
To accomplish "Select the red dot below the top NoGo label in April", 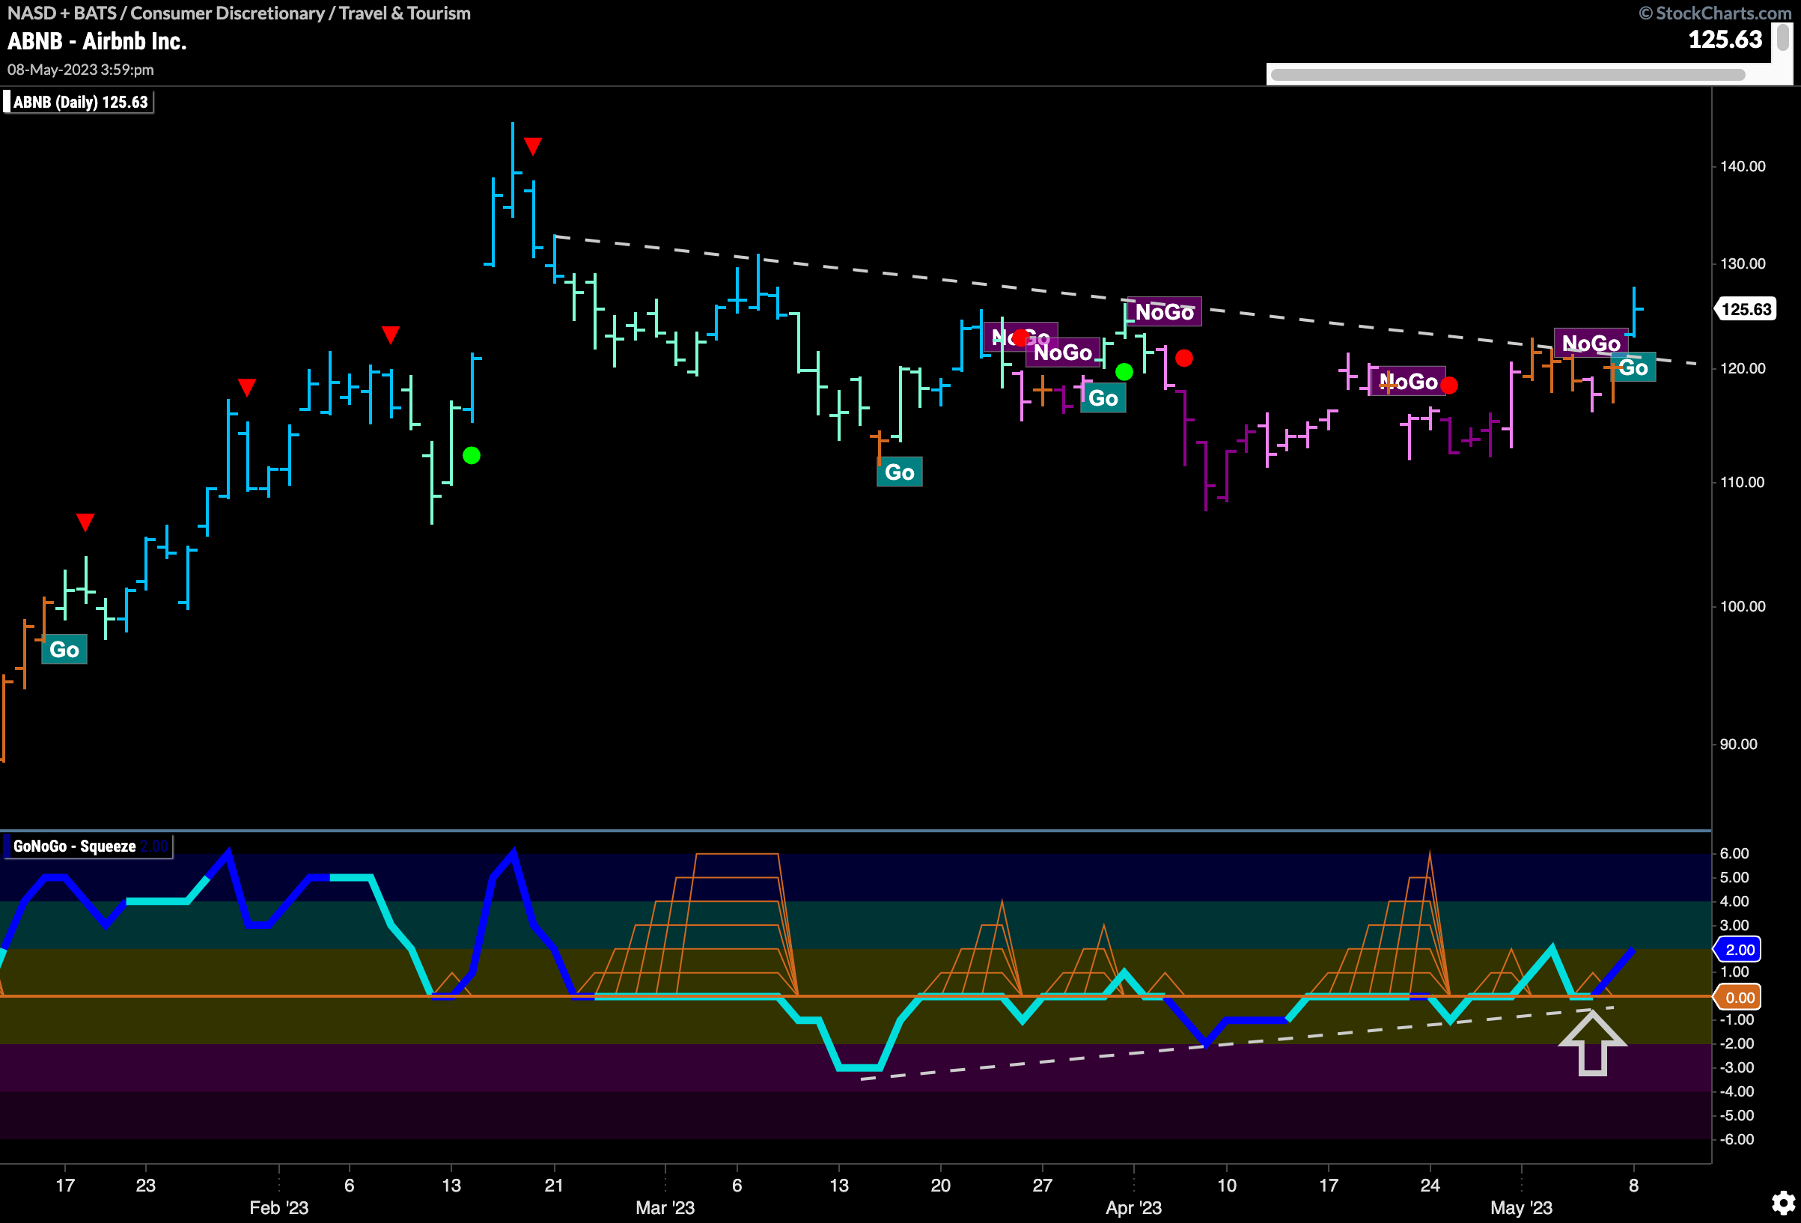I will pos(1184,358).
